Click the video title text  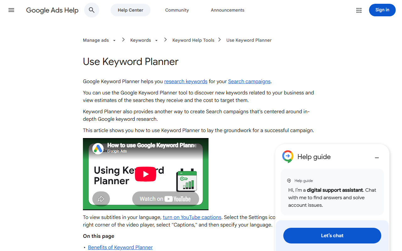pos(152,145)
